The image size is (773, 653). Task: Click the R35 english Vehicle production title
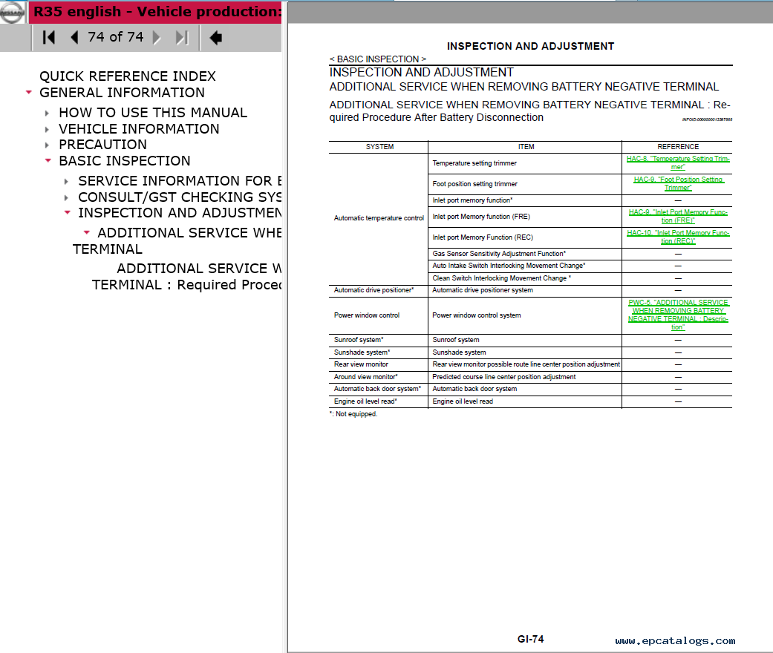[x=157, y=12]
